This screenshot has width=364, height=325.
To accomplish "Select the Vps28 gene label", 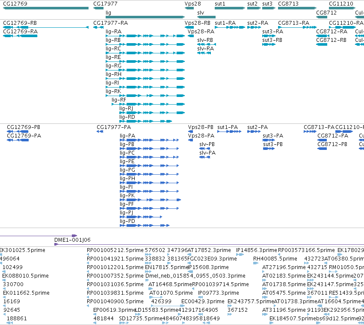I will click(x=192, y=4).
